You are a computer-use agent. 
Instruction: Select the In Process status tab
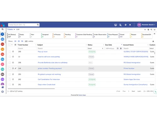pos(58,36)
